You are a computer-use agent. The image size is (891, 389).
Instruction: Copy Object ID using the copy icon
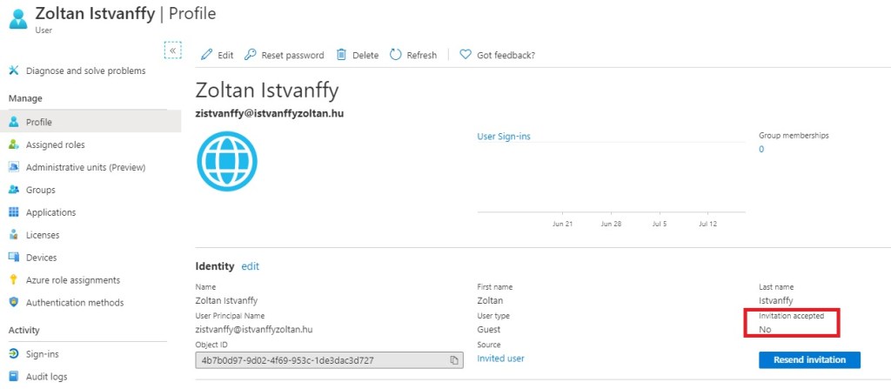click(x=454, y=360)
